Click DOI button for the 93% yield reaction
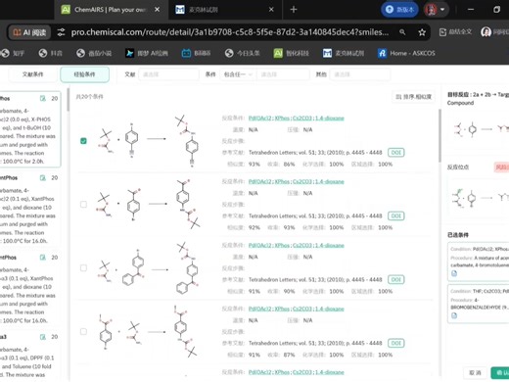Screen dimensions: 509x382 (x=396, y=215)
